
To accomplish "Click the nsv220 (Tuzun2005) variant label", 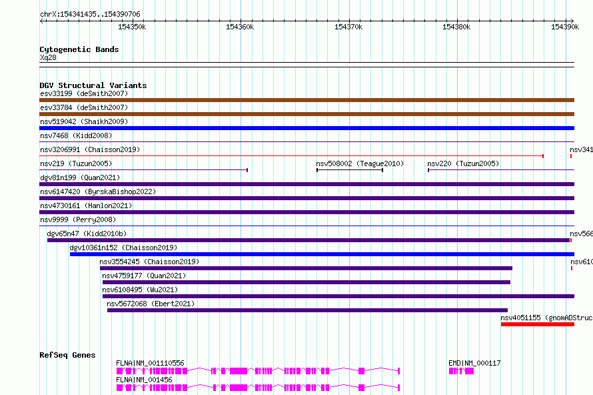I will (463, 163).
